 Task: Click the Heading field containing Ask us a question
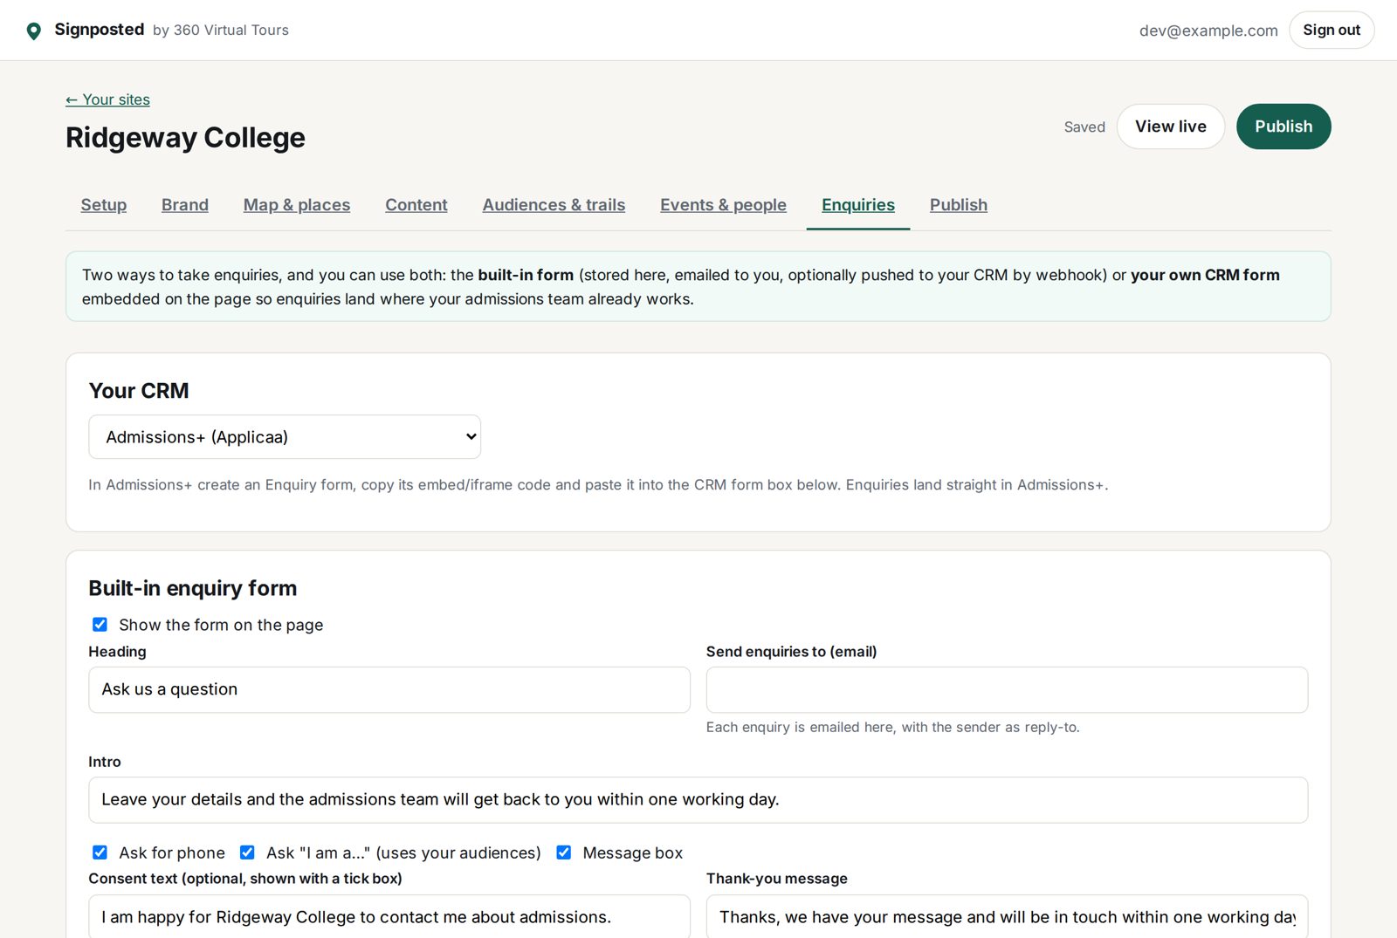click(389, 690)
